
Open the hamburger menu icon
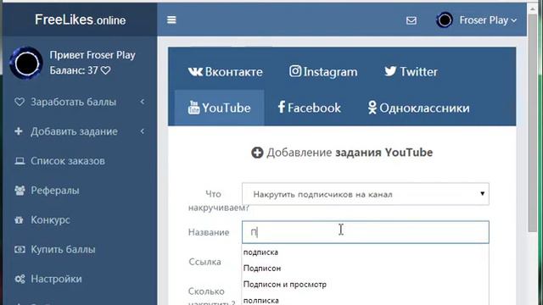pos(171,20)
